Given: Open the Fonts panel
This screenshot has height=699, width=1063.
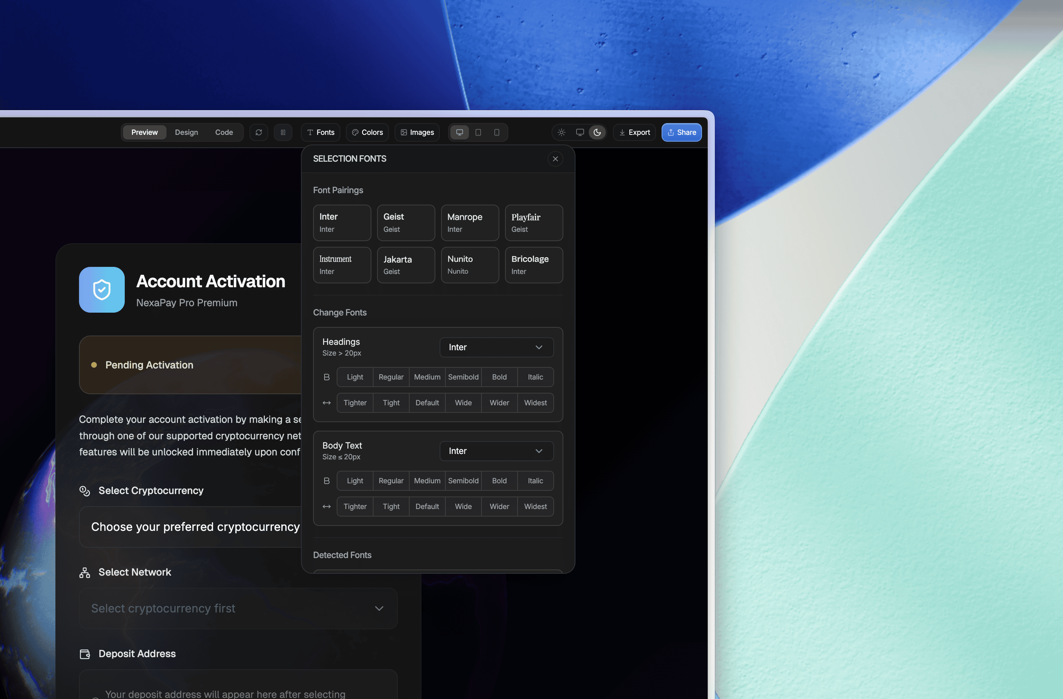Looking at the screenshot, I should (x=321, y=132).
